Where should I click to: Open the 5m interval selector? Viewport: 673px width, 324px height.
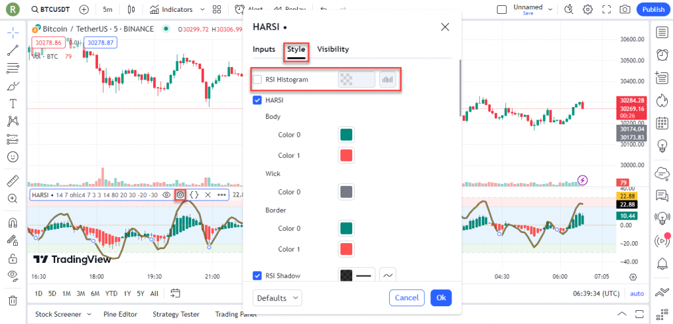tap(107, 10)
